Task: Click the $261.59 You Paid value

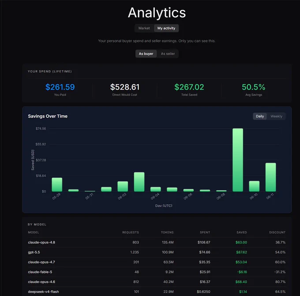Action: (60, 87)
